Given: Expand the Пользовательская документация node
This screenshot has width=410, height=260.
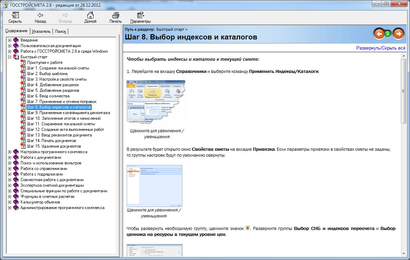Looking at the screenshot, I should click(9, 46).
